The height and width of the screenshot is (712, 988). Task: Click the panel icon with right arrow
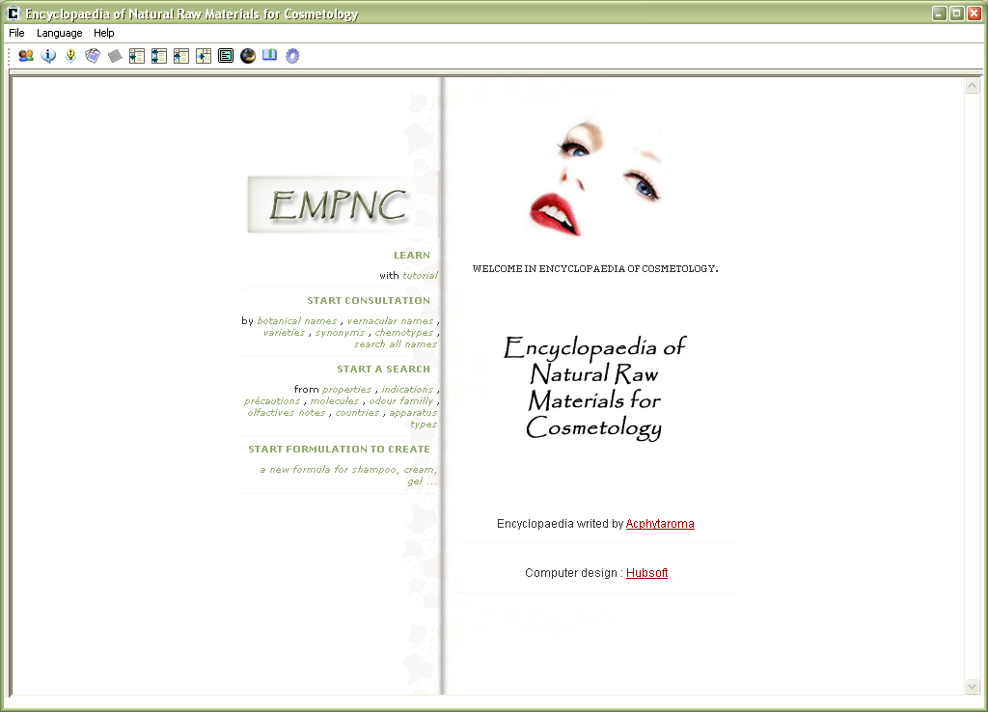(204, 56)
